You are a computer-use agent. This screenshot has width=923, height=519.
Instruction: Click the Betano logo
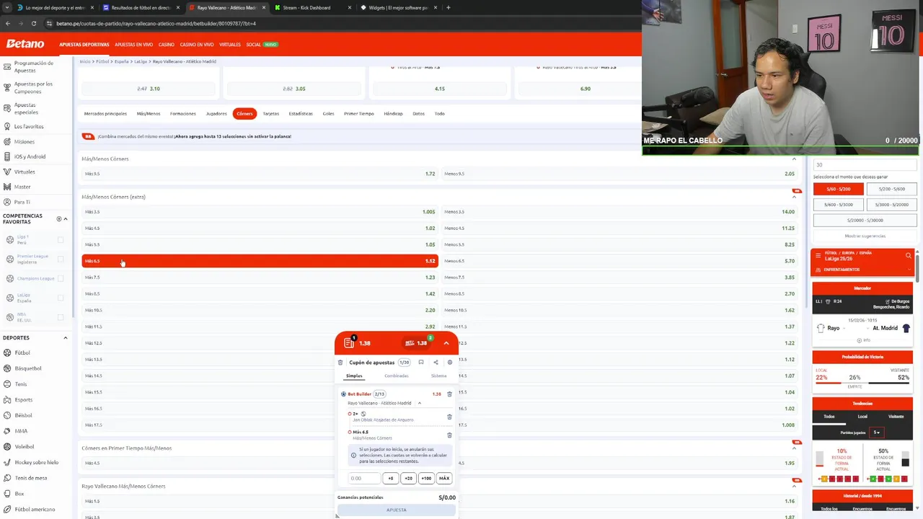[25, 44]
